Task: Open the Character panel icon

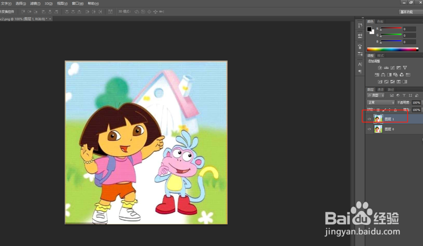Action: pyautogui.click(x=360, y=64)
